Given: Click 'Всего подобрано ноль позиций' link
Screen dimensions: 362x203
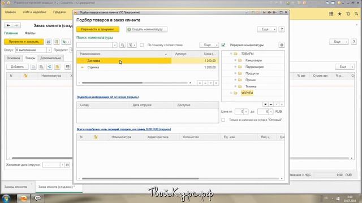Looking at the screenshot, I should pos(124,129).
